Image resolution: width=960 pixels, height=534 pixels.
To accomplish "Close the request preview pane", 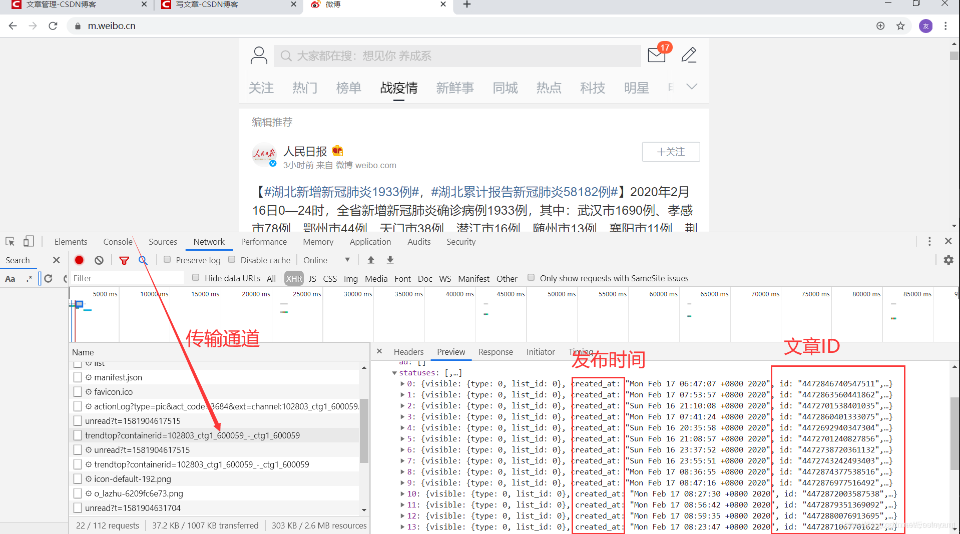I will pos(379,351).
